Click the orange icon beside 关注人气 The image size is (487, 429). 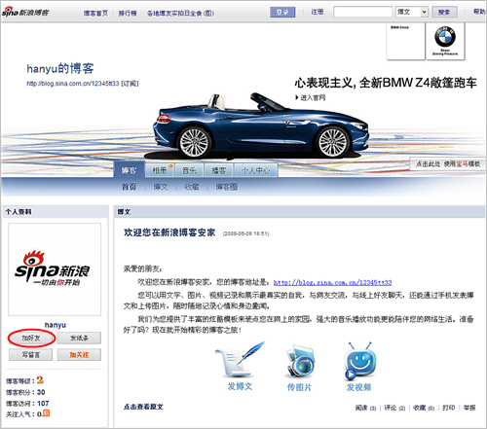coord(46,413)
